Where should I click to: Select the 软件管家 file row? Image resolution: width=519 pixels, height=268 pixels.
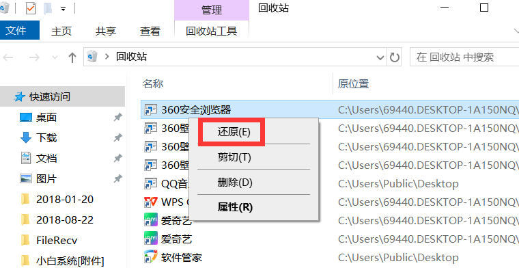[x=330, y=257]
